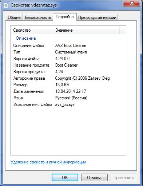The width and height of the screenshot is (143, 186).
Task: Click the avz_bc.sys original filename value
Action: click(x=65, y=104)
